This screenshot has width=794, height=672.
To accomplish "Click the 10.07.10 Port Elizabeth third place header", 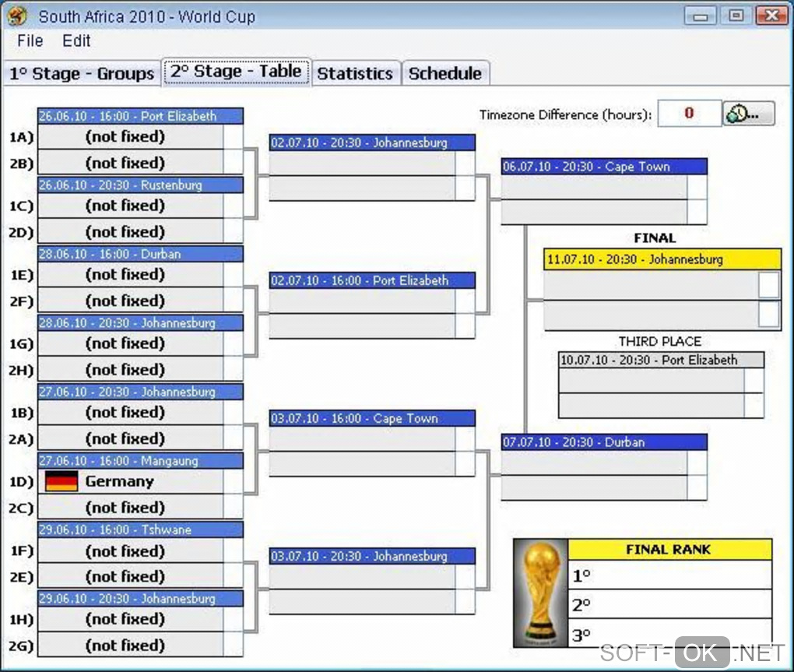I will [x=662, y=360].
